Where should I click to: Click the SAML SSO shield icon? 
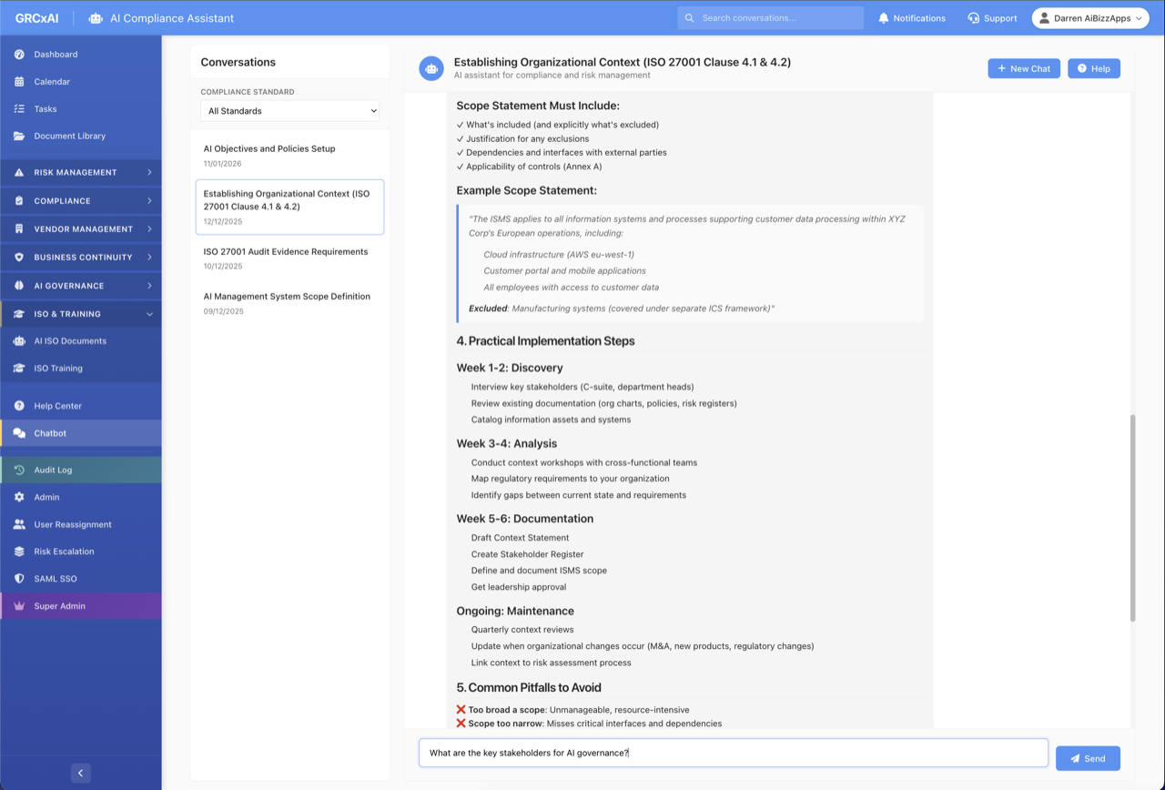19,579
